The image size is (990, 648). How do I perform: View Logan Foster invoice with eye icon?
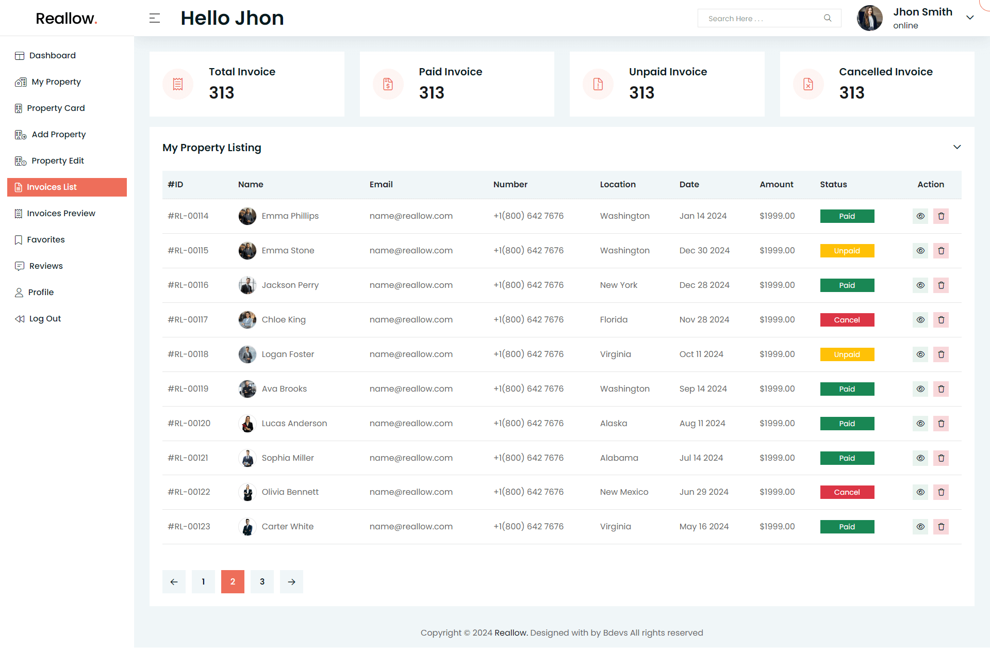click(x=920, y=354)
